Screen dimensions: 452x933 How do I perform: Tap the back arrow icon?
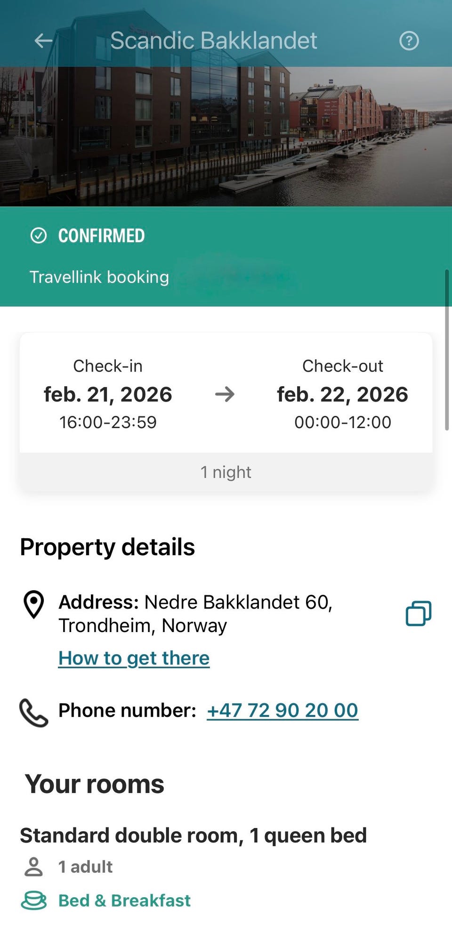[x=43, y=41]
